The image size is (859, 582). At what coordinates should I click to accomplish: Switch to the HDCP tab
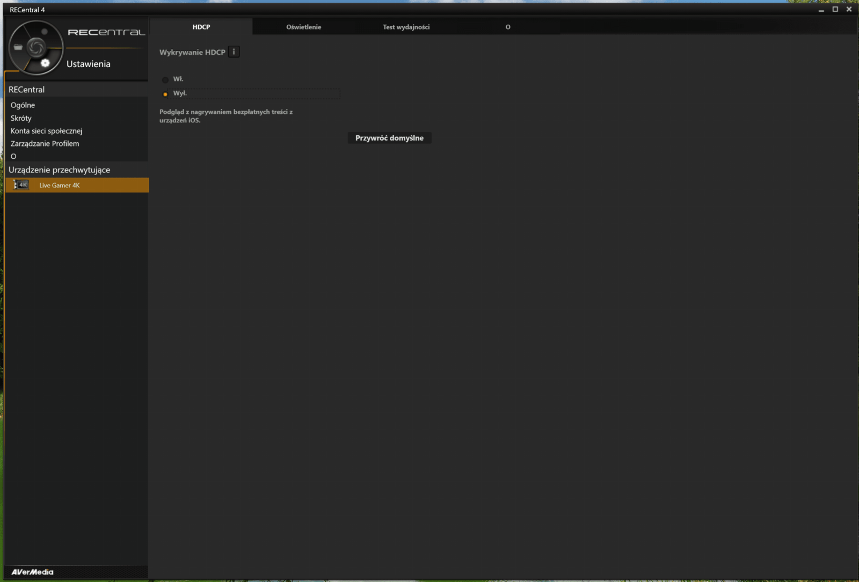point(201,27)
